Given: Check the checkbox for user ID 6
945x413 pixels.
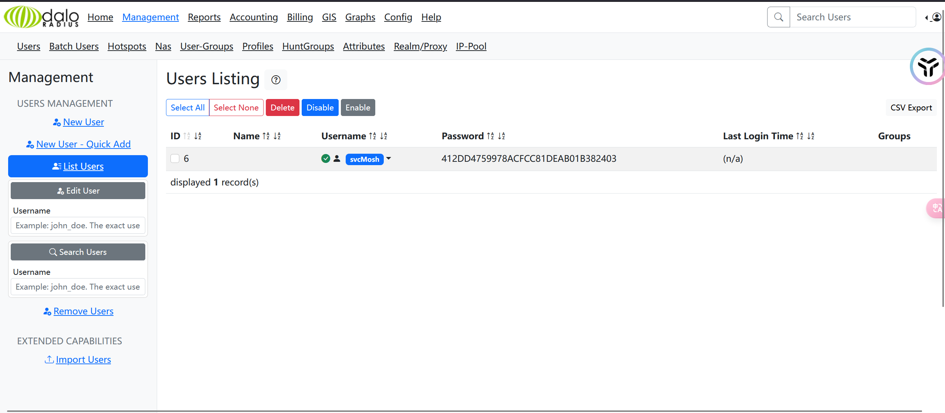Looking at the screenshot, I should (x=175, y=158).
